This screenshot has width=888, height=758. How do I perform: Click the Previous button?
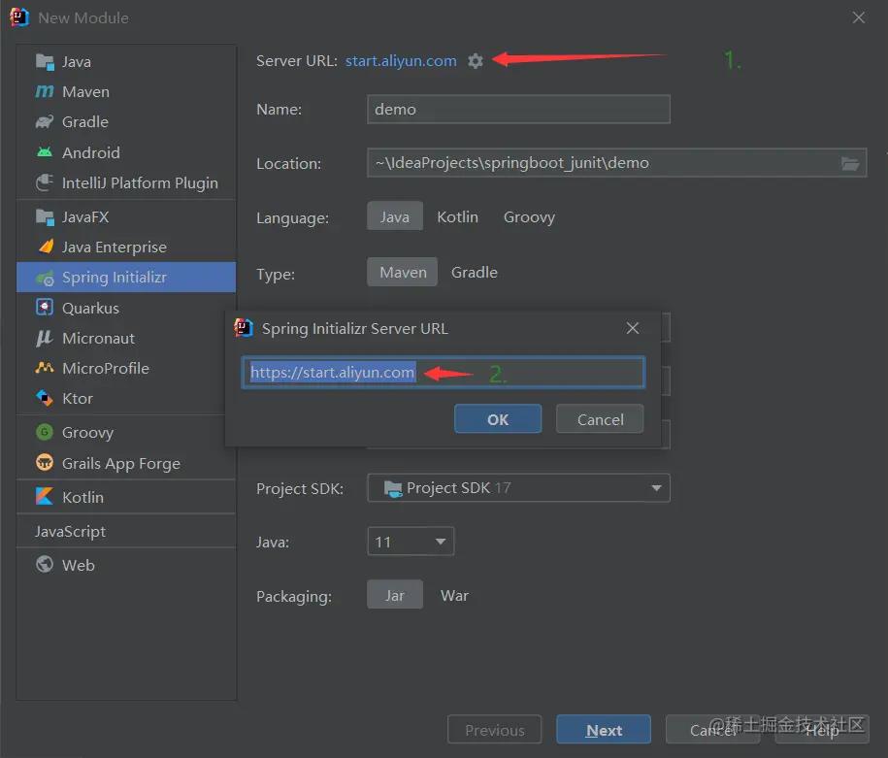[494, 730]
